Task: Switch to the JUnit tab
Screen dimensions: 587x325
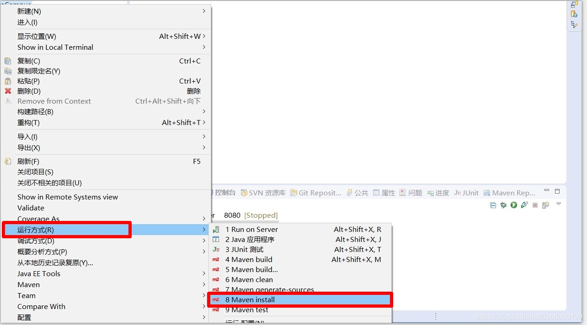Action: pos(466,193)
